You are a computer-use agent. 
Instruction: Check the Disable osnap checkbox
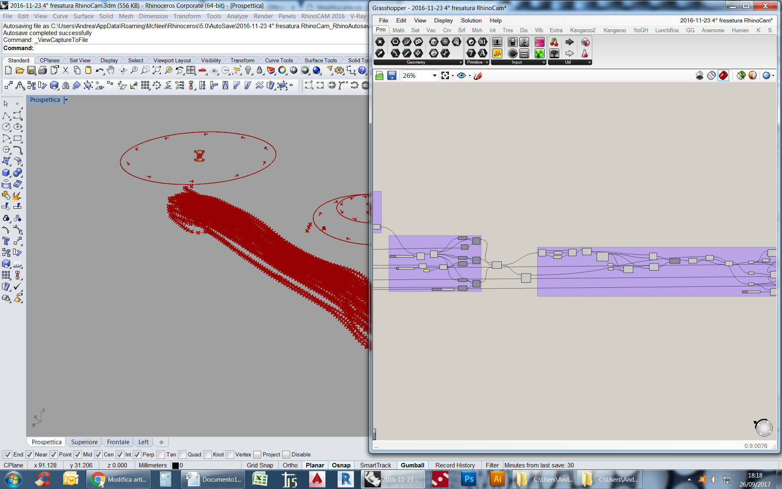click(286, 454)
